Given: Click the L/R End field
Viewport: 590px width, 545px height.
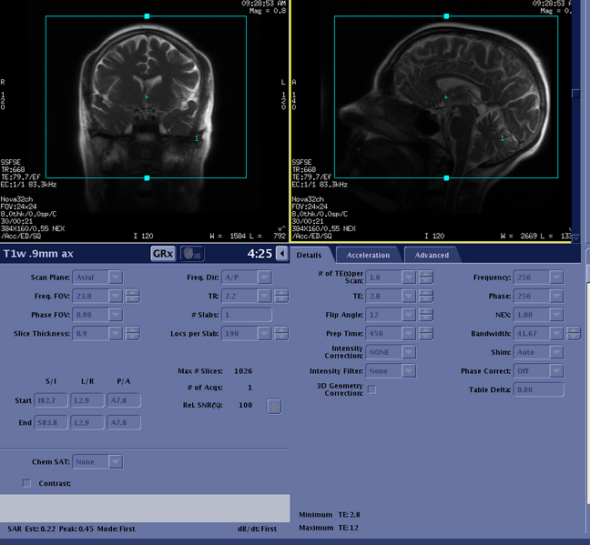Looking at the screenshot, I should point(87,423).
